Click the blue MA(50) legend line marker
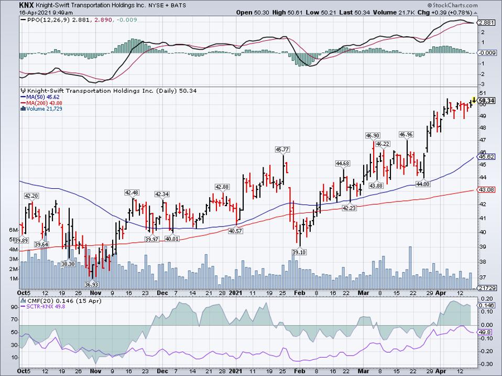Image resolution: width=502 pixels, height=376 pixels. (x=22, y=96)
